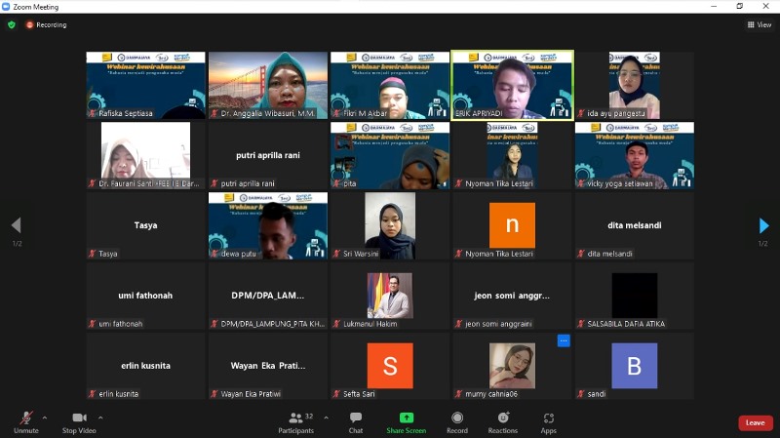Open the Participants panel
Viewport: 780px width, 438px height.
pyautogui.click(x=296, y=422)
